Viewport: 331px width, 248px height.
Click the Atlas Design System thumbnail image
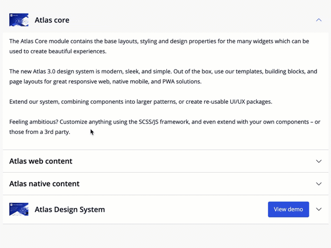pos(19,209)
